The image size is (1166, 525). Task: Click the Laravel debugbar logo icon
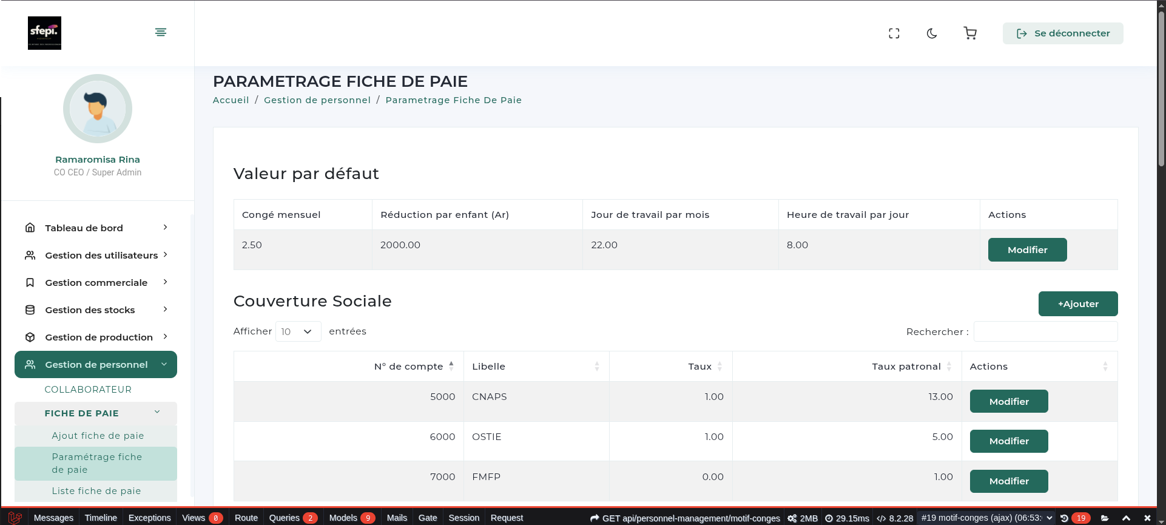pyautogui.click(x=15, y=518)
